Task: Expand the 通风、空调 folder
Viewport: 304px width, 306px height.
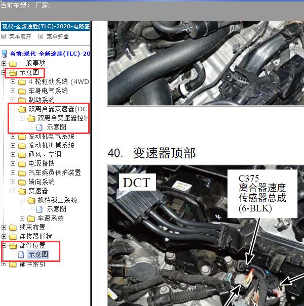Action: coord(13,155)
